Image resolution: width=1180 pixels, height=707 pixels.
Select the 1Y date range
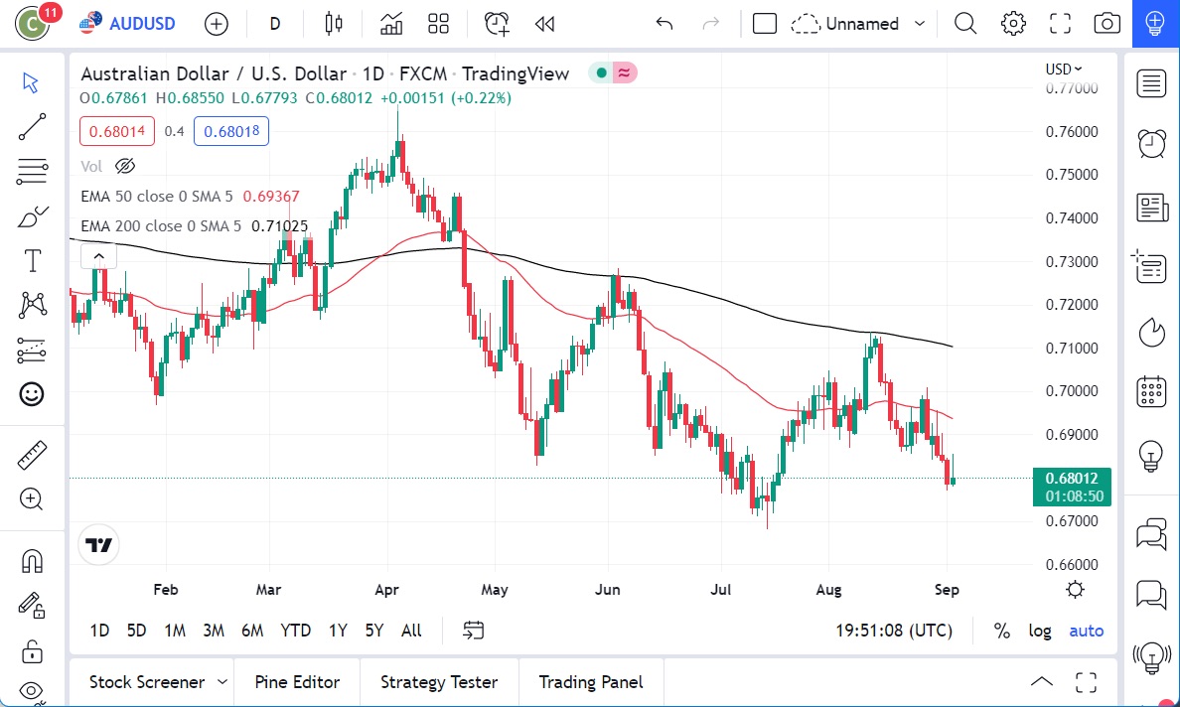point(336,631)
